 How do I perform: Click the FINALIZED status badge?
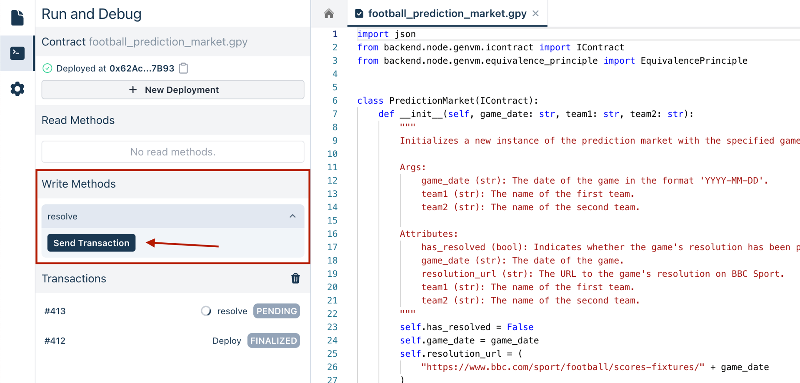(273, 341)
